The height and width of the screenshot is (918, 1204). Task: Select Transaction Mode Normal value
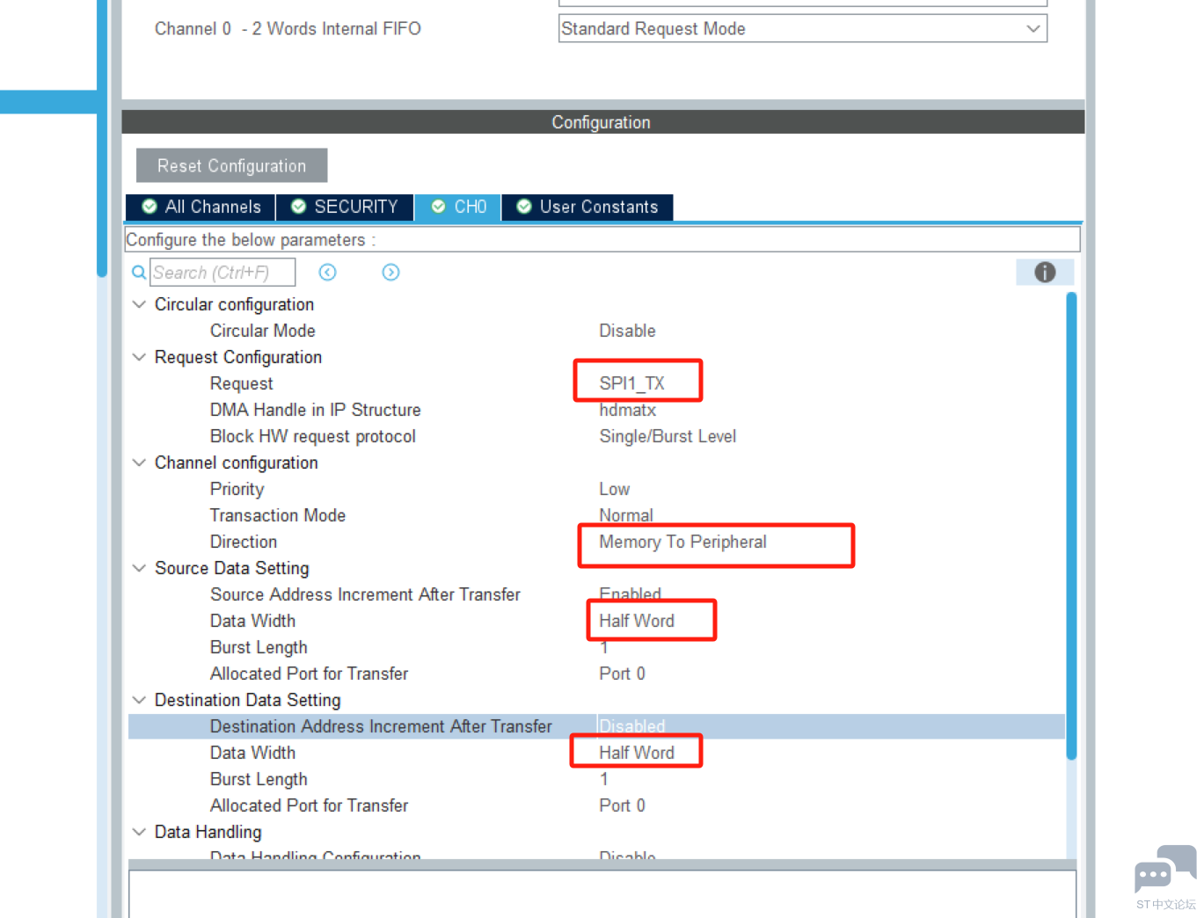tap(625, 515)
